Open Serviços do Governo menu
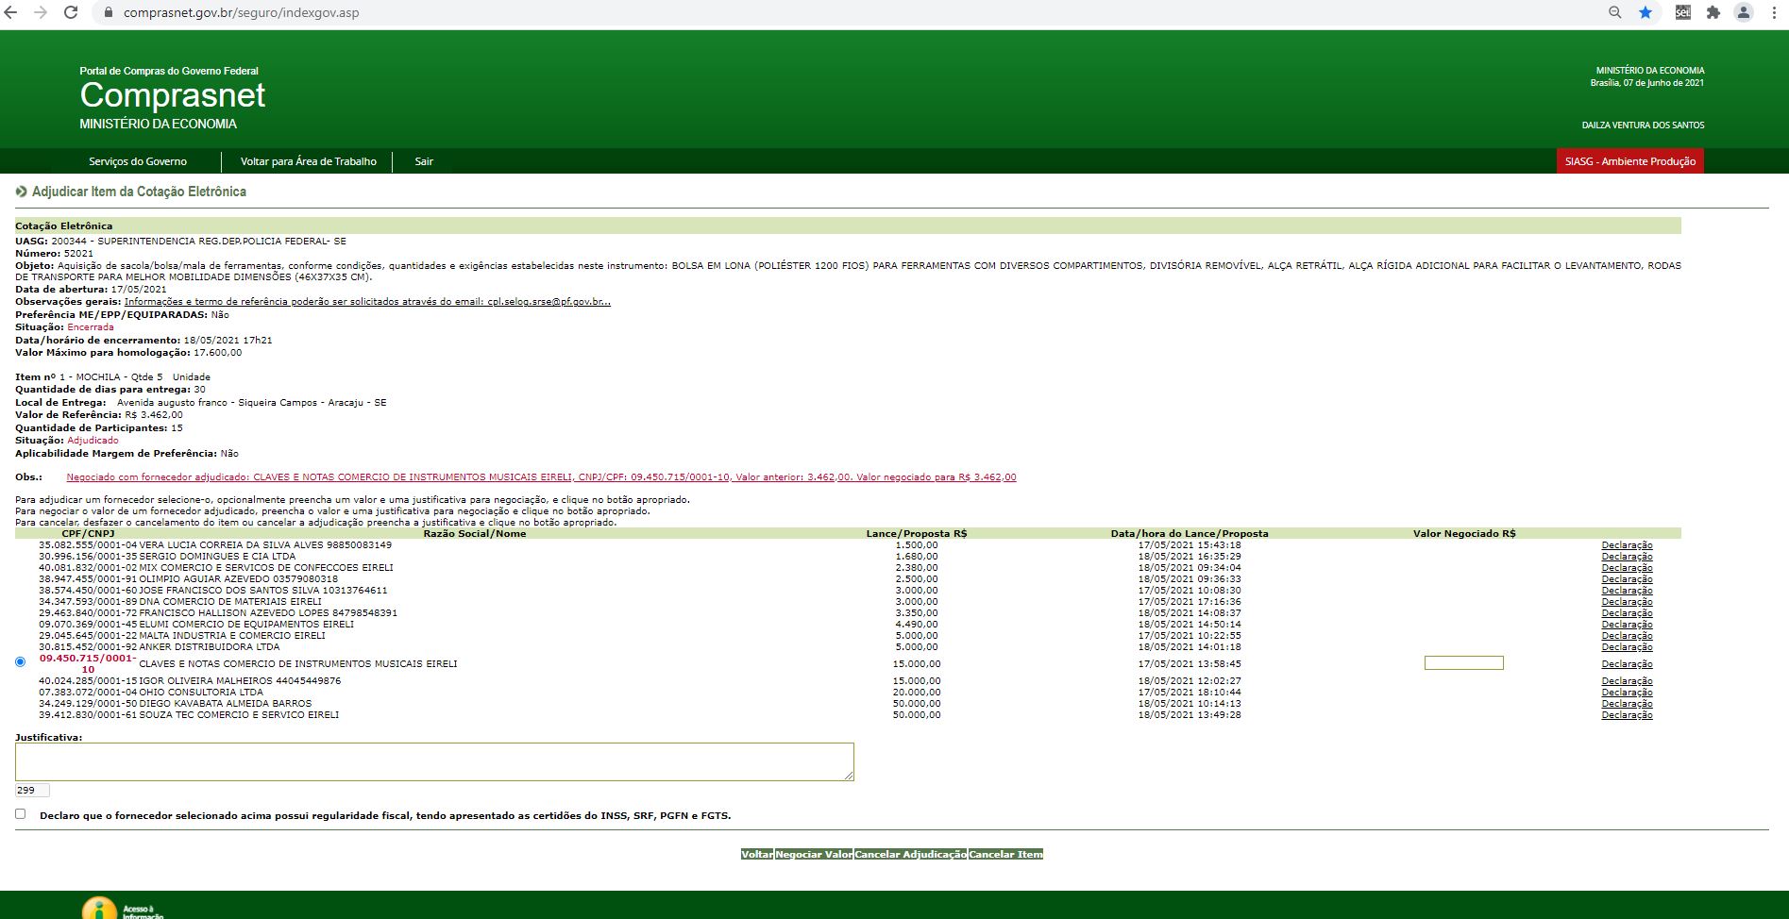 click(x=138, y=161)
